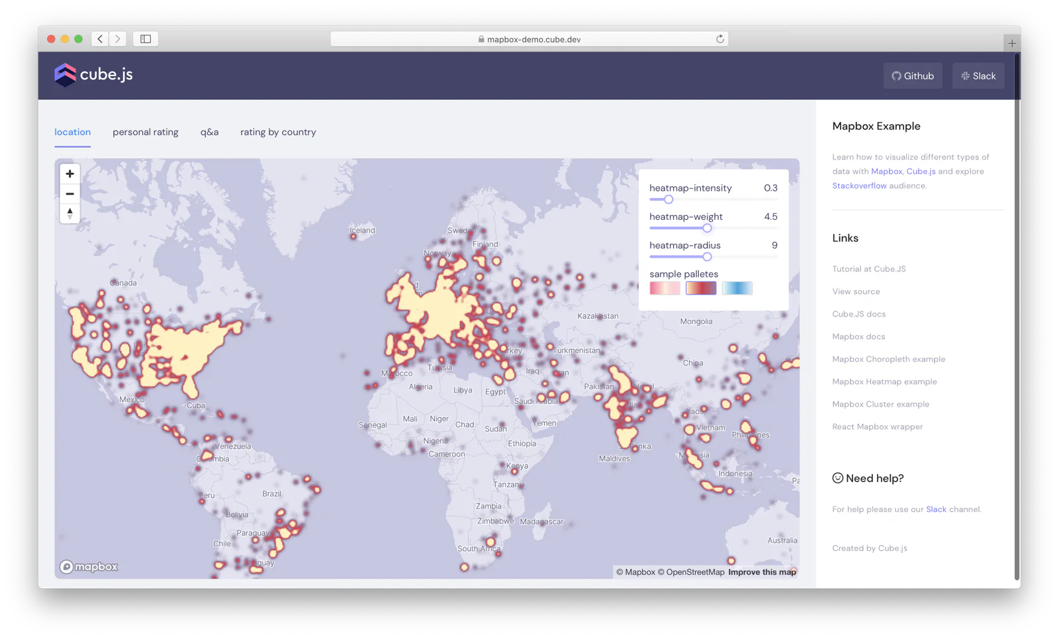
Task: Go back in browser history
Action: coord(100,39)
